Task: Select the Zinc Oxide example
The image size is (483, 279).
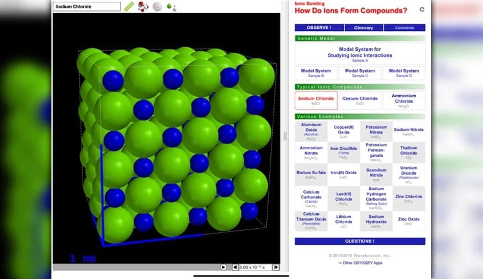Action: pyautogui.click(x=409, y=221)
